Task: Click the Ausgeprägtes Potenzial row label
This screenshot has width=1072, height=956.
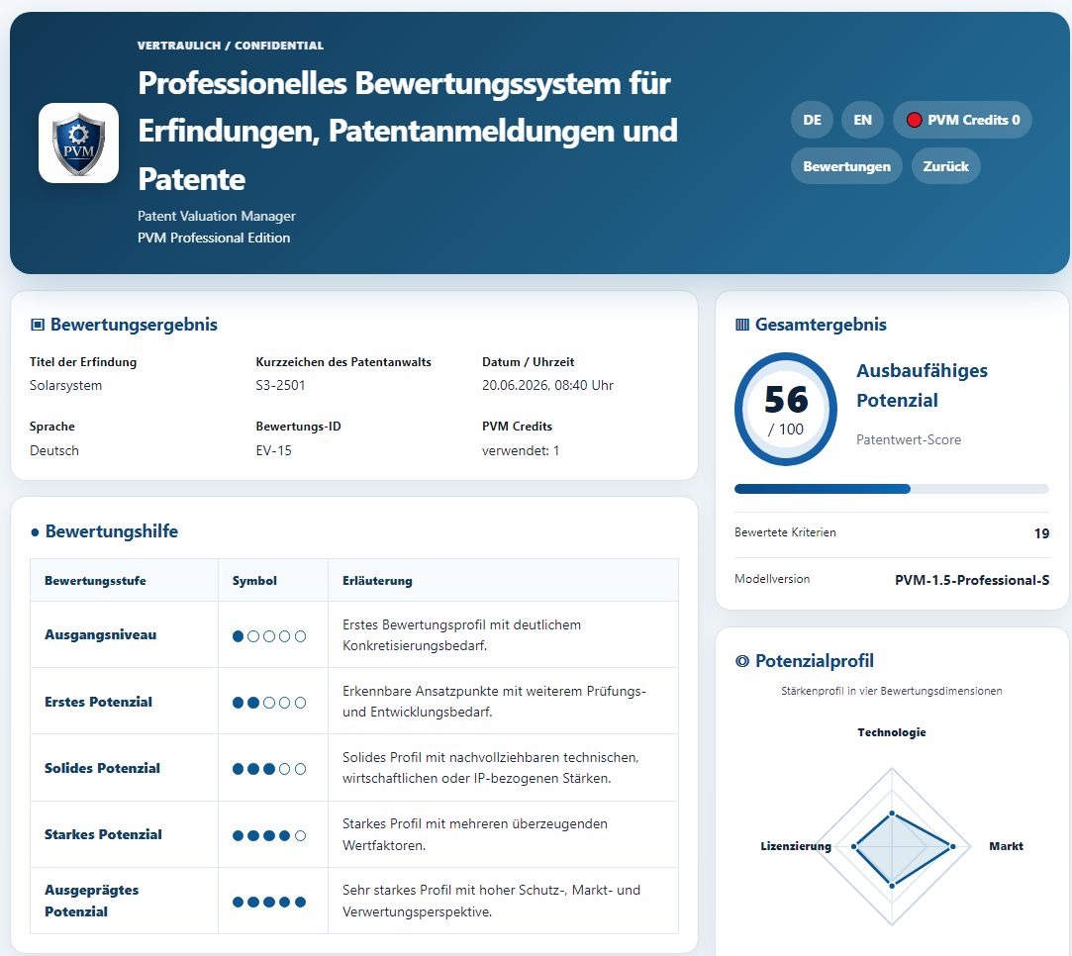Action: click(x=92, y=901)
